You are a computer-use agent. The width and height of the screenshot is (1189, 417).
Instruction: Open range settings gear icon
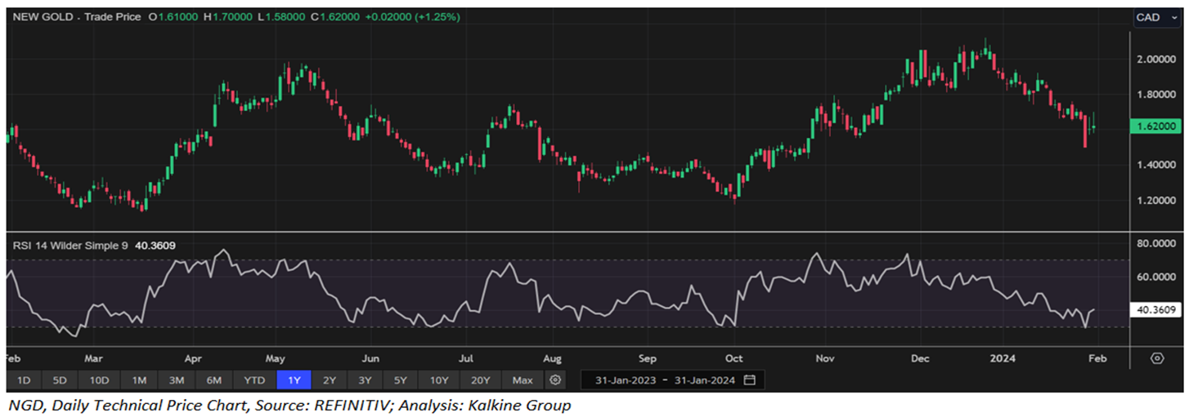pos(556,380)
